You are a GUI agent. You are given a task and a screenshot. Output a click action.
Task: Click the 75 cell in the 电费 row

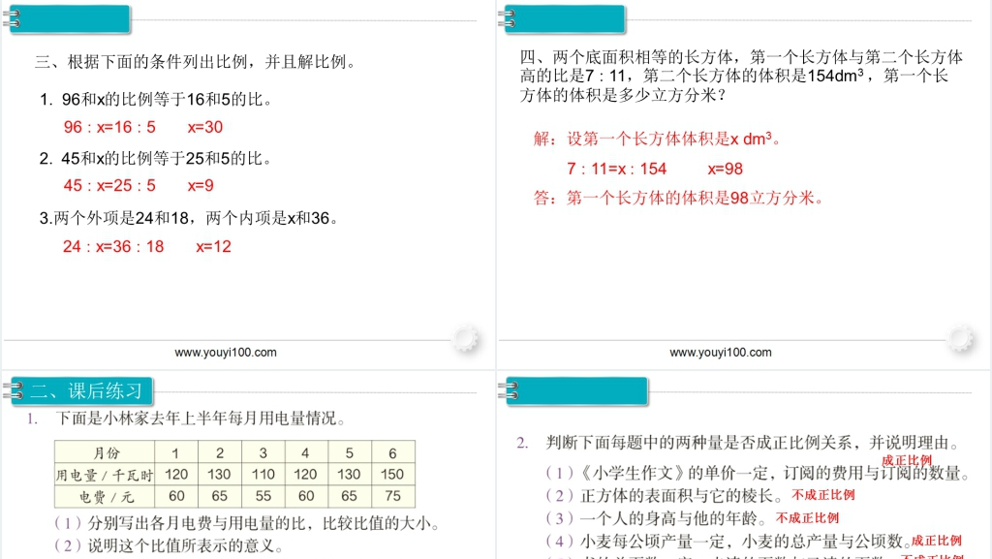392,496
